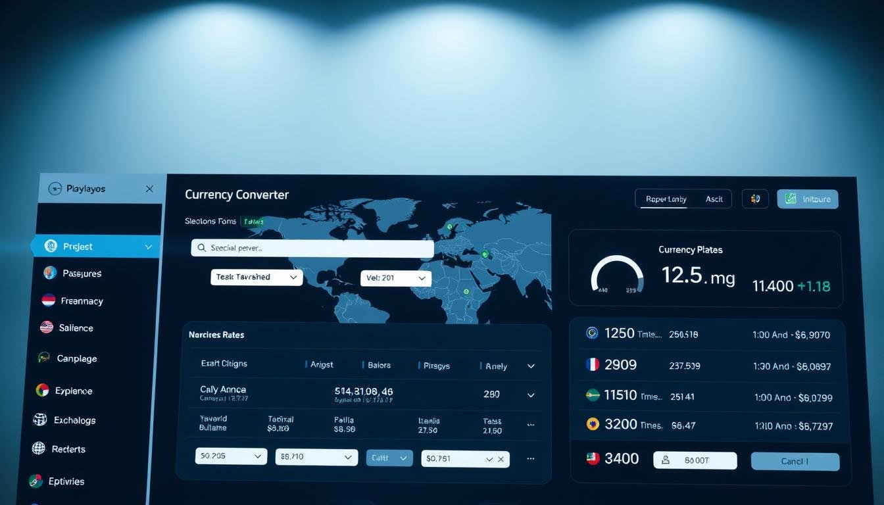Click the Currency Plates gauge dial

(617, 275)
